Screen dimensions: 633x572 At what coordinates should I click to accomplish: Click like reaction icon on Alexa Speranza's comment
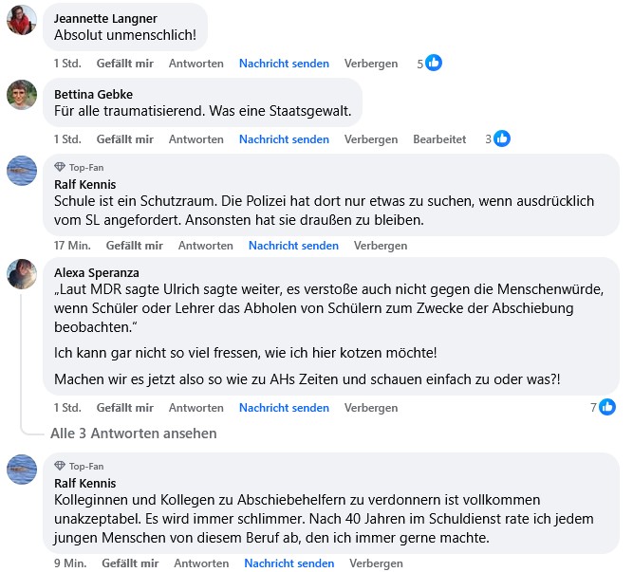coord(606,408)
